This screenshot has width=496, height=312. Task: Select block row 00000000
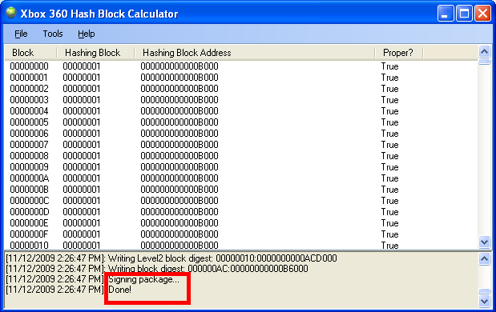click(241, 66)
